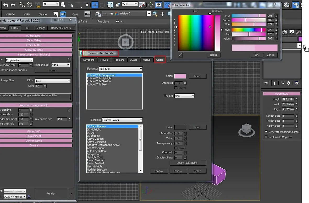Open the Elements dropdown showing Roll-outs

coord(120,69)
